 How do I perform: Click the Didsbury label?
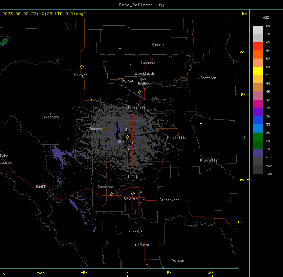(x=126, y=142)
